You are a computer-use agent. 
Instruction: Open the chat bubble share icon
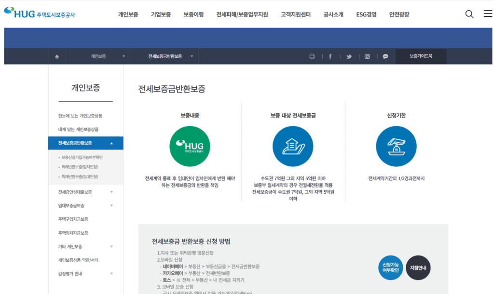point(385,56)
